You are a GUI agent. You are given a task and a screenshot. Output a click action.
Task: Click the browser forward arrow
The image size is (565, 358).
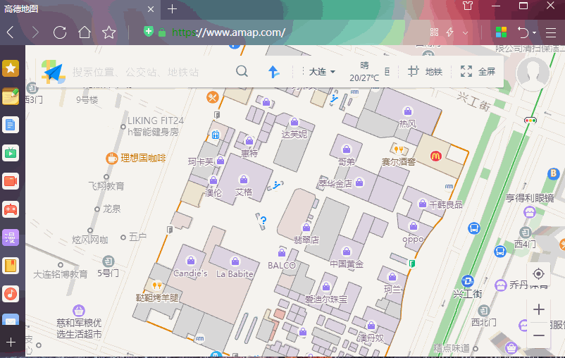(x=35, y=32)
